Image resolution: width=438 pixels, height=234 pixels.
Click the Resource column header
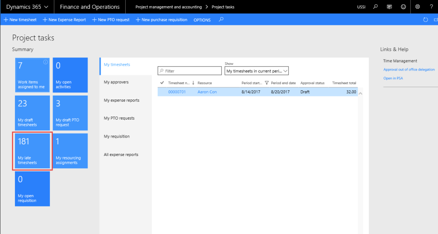(x=205, y=83)
